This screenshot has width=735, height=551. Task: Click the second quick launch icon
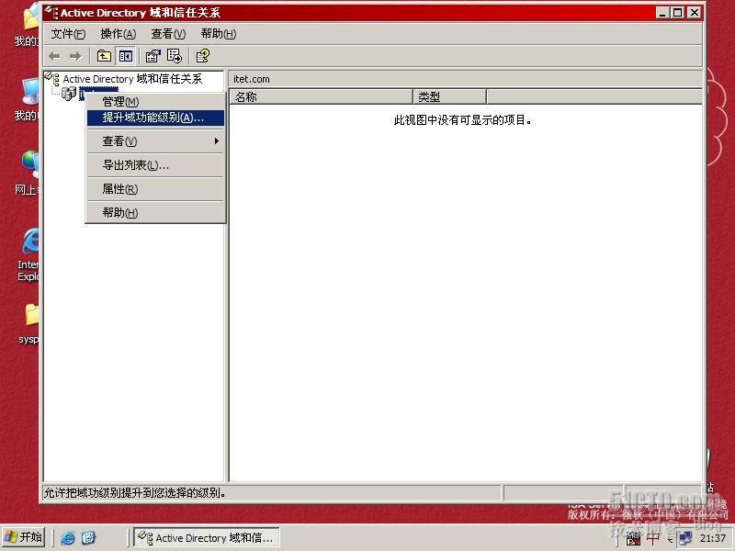pos(88,537)
